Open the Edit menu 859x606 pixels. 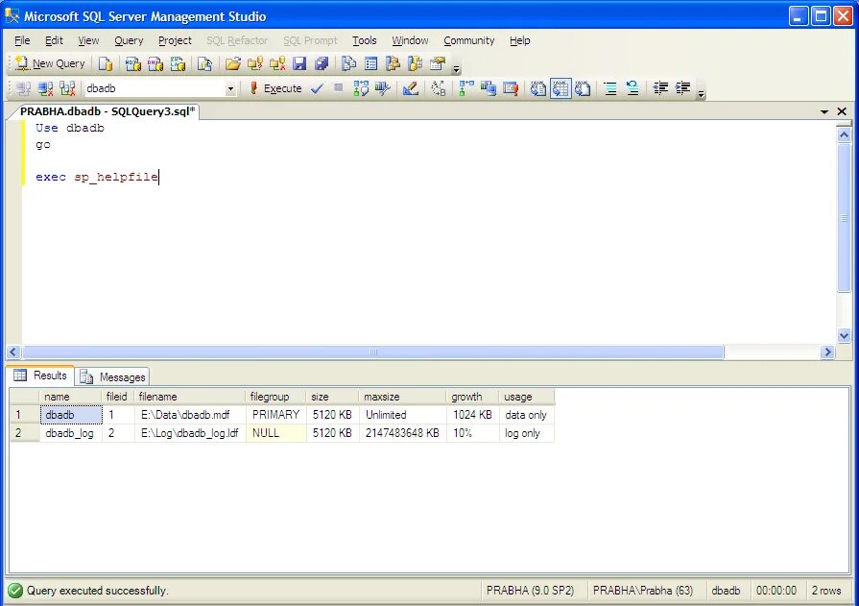pyautogui.click(x=54, y=40)
